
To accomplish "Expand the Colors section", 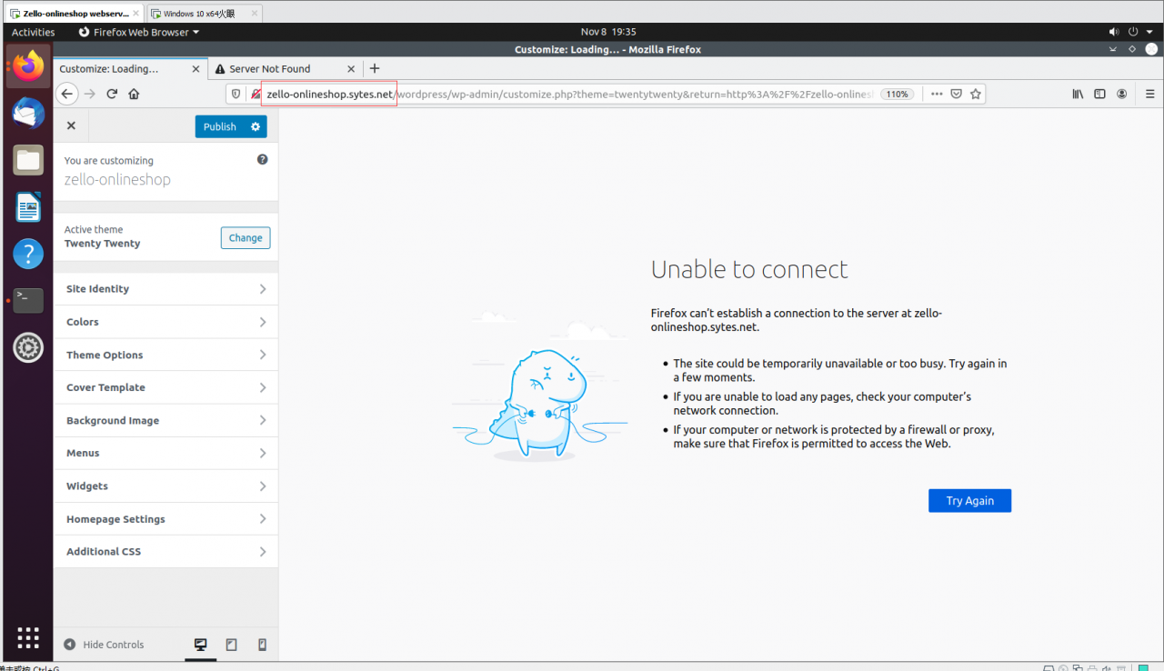I will (x=166, y=322).
